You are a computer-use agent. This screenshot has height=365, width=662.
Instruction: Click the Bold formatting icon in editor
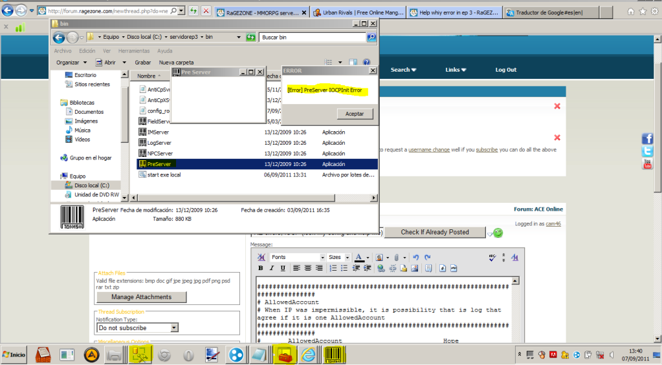point(261,268)
